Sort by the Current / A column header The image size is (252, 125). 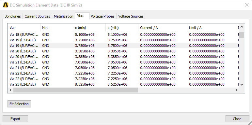click(x=163, y=28)
